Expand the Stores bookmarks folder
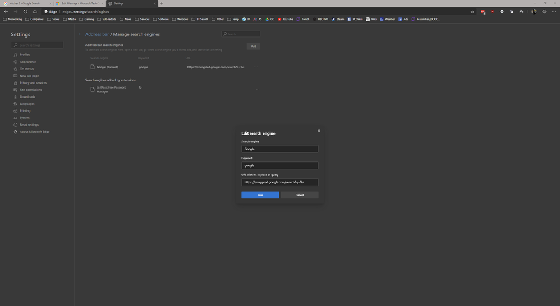The height and width of the screenshot is (306, 560). 53,19
